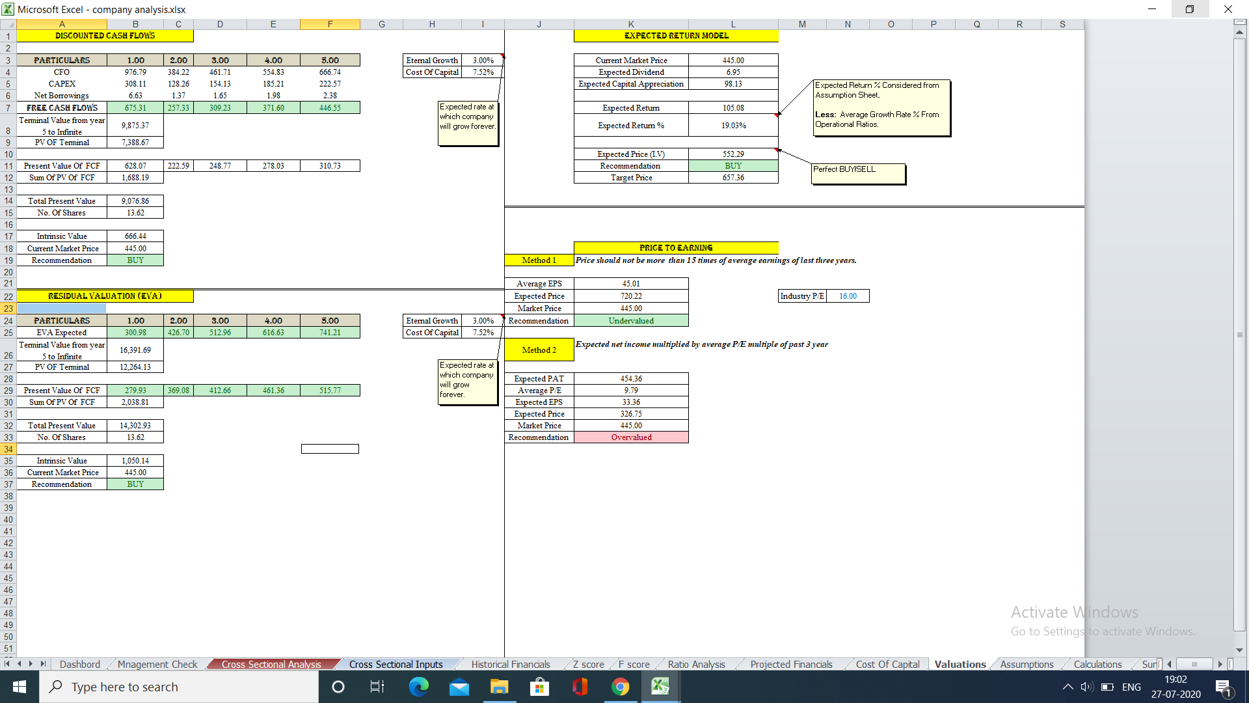Screen dimensions: 1249x703
Task: Open the Assumptions sheet tab
Action: (1027, 664)
